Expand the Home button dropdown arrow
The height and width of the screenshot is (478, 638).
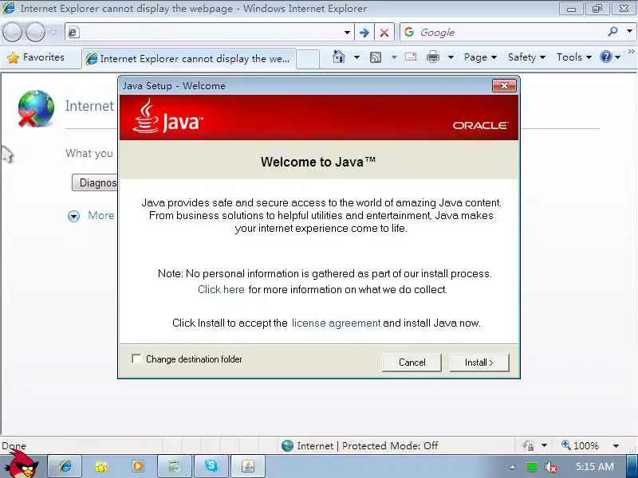[x=356, y=57]
